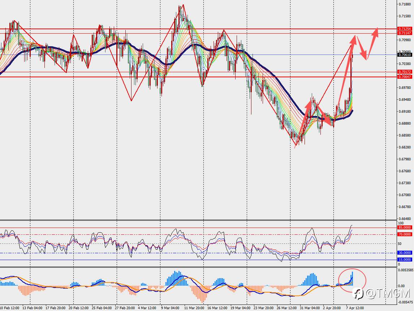
Task: Click the 13 Feb 04:00 time label
Action: point(33,308)
